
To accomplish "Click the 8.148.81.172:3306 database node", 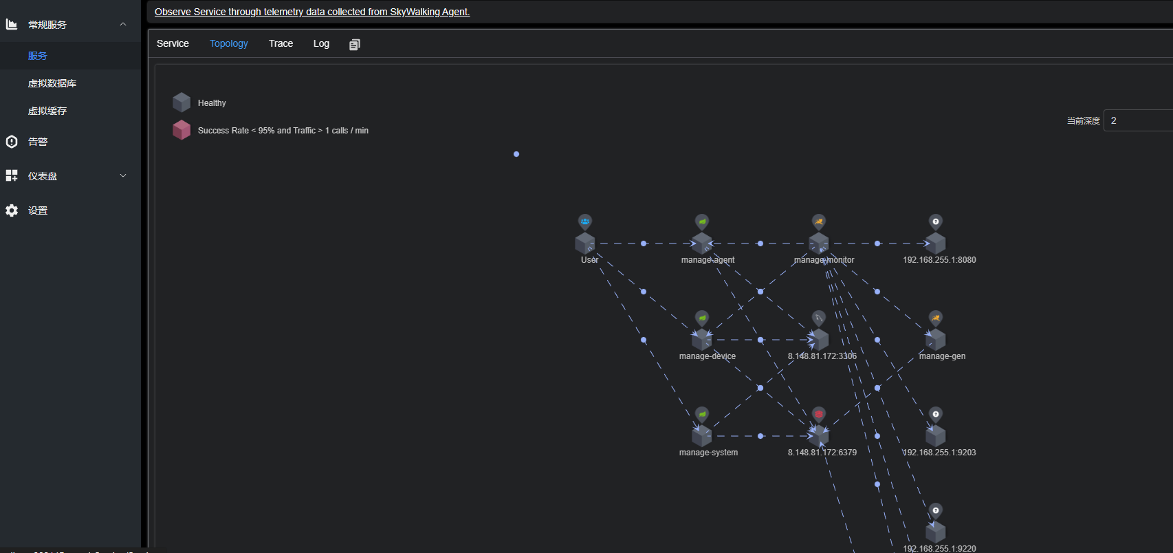I will [819, 340].
